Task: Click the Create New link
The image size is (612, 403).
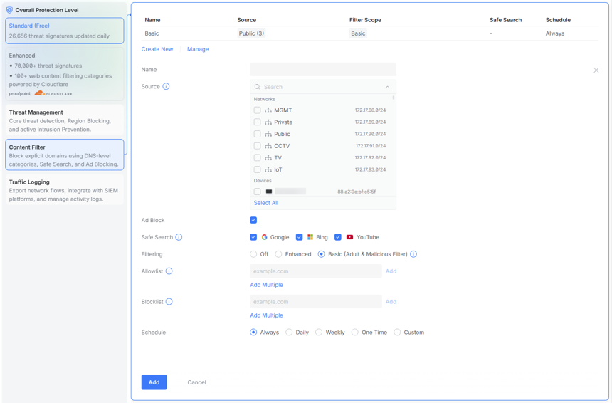Action: click(157, 49)
